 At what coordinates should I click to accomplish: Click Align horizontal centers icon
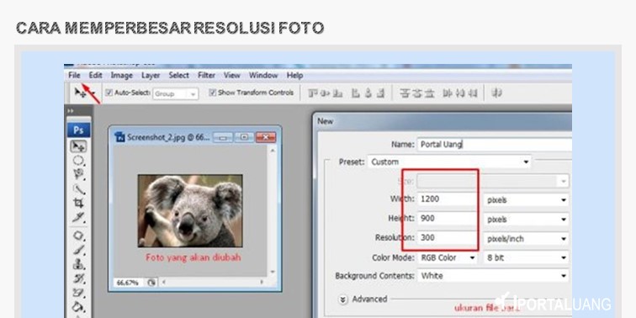tap(368, 93)
